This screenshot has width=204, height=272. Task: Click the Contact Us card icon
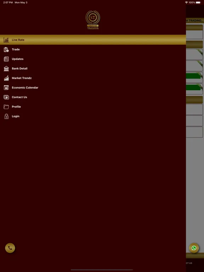coord(6,97)
